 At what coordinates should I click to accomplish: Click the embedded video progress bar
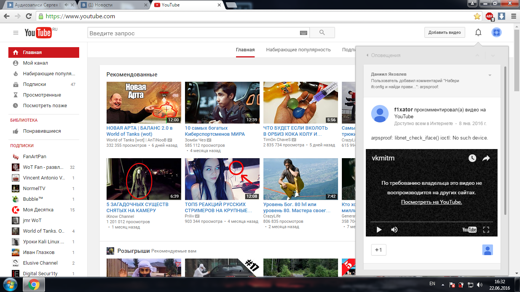[x=431, y=222]
